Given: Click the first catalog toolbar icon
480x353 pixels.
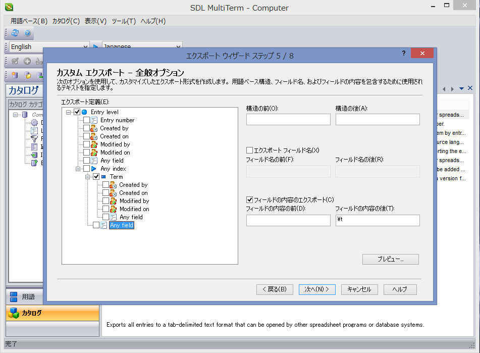Looking at the screenshot, I should pos(15,75).
